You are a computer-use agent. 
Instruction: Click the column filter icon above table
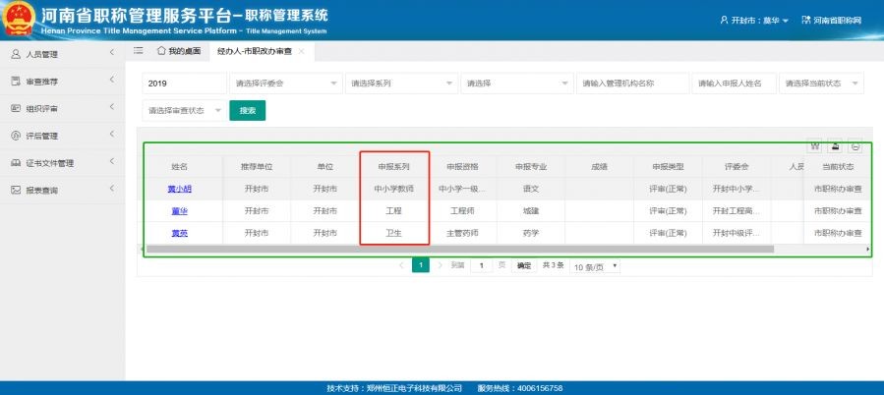point(814,146)
